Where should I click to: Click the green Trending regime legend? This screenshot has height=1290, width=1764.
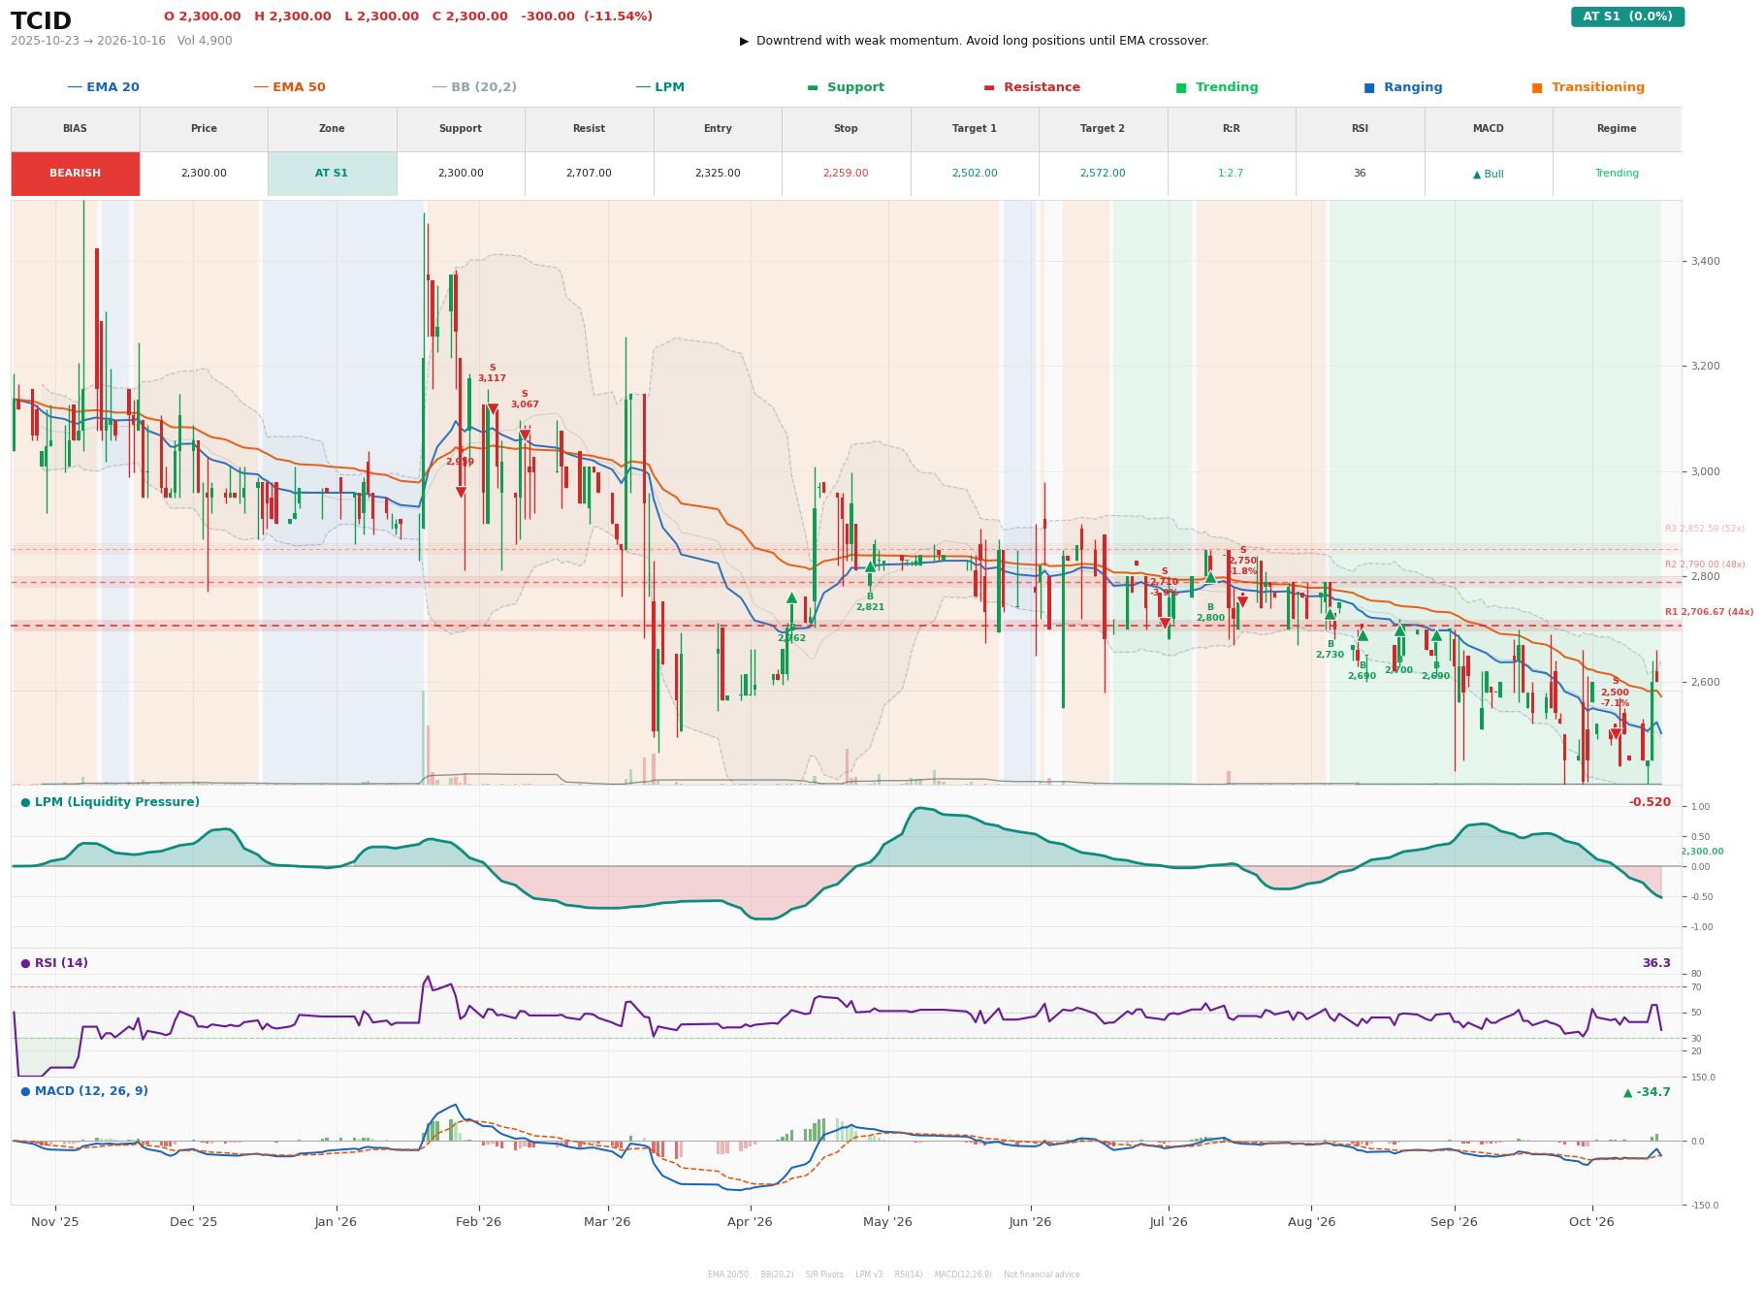click(x=1217, y=87)
